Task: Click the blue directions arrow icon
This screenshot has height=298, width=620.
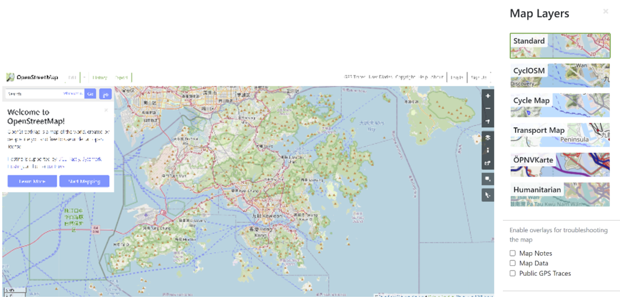Action: pos(106,94)
